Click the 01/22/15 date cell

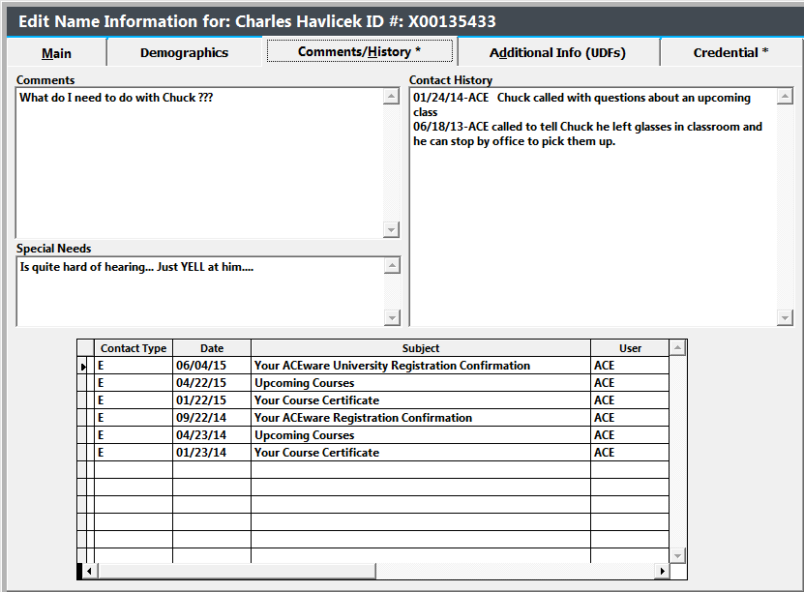pos(212,400)
